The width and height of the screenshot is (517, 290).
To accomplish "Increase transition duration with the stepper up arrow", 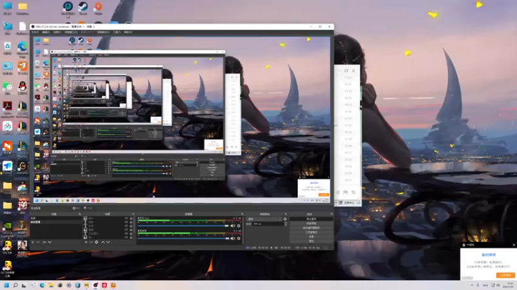I will pyautogui.click(x=286, y=223).
